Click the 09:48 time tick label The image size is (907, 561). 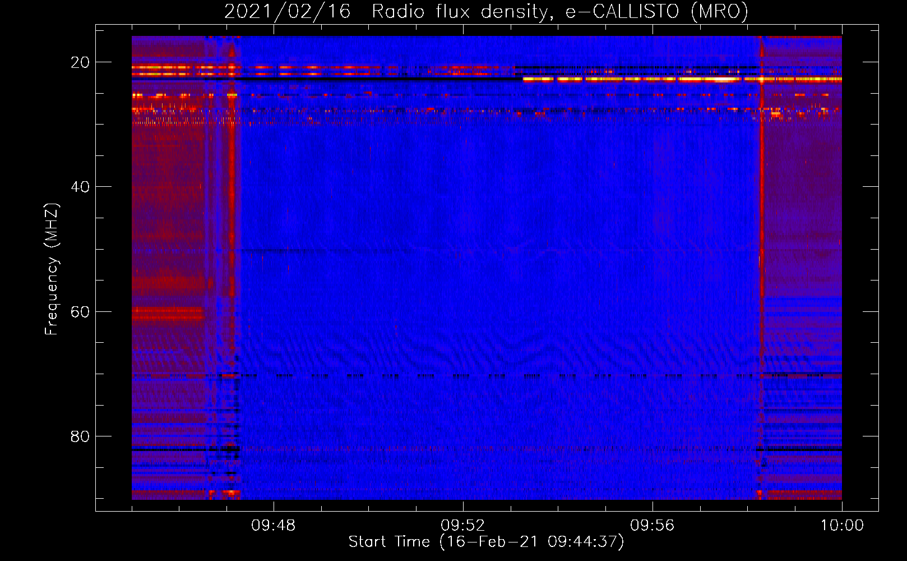click(274, 526)
